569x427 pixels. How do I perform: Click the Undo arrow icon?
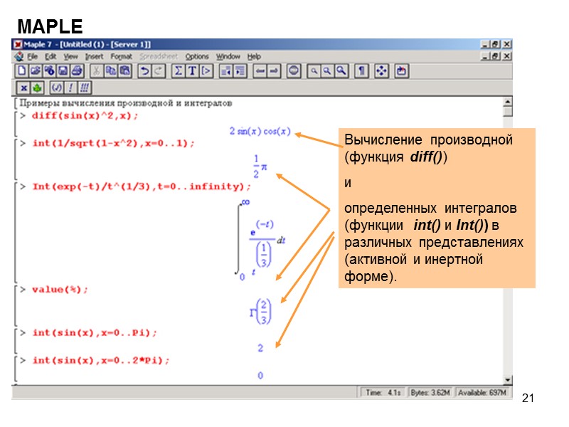pyautogui.click(x=143, y=71)
